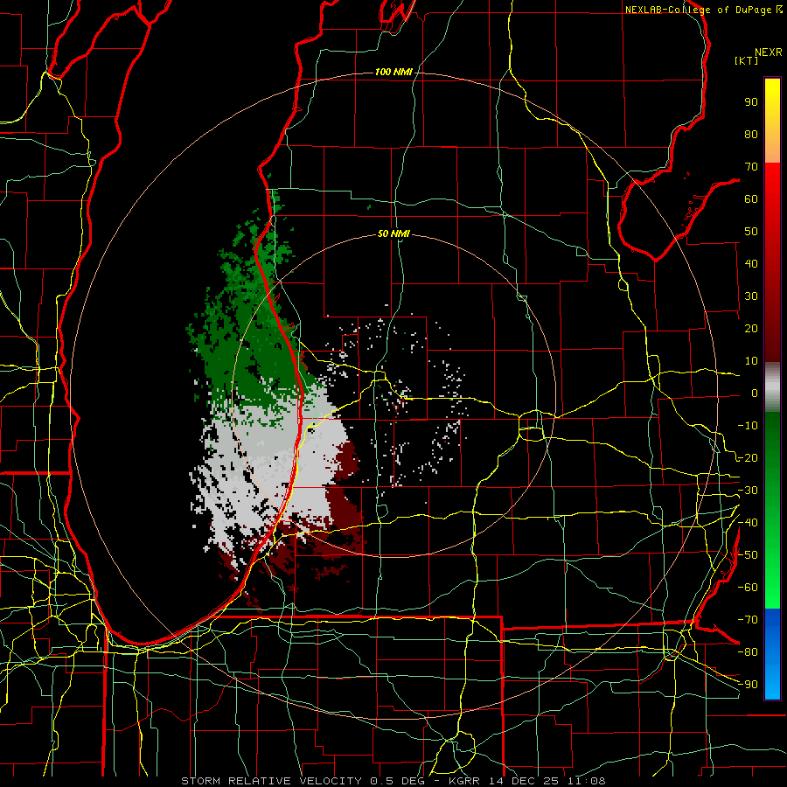Click the 30 value on the velocity scale
The height and width of the screenshot is (787, 787).
coord(751,296)
